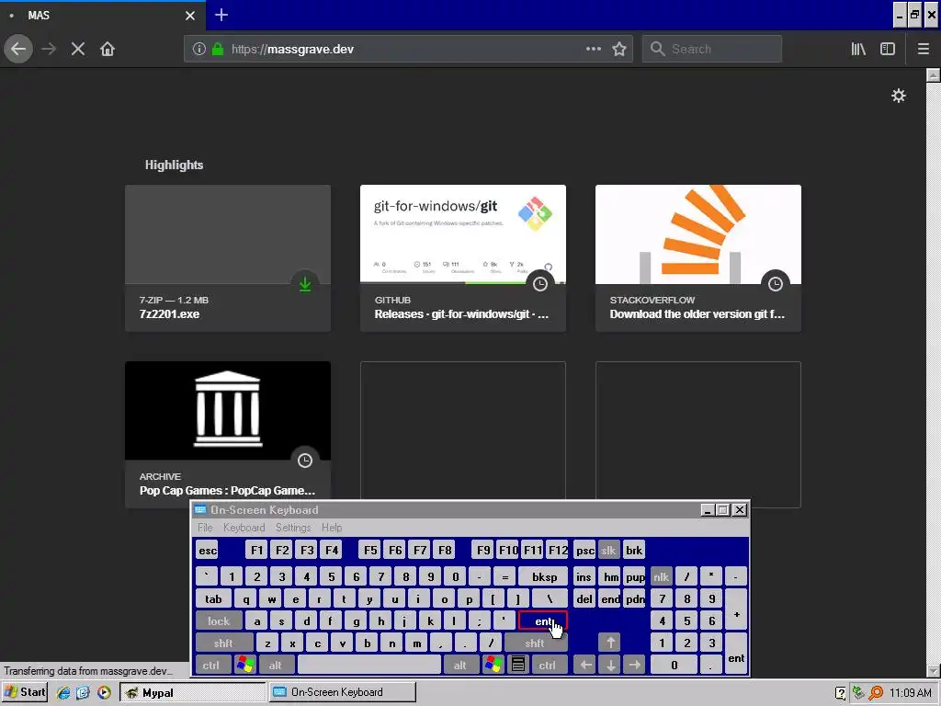Click the Highlights section heading
The image size is (941, 706).
(x=174, y=165)
